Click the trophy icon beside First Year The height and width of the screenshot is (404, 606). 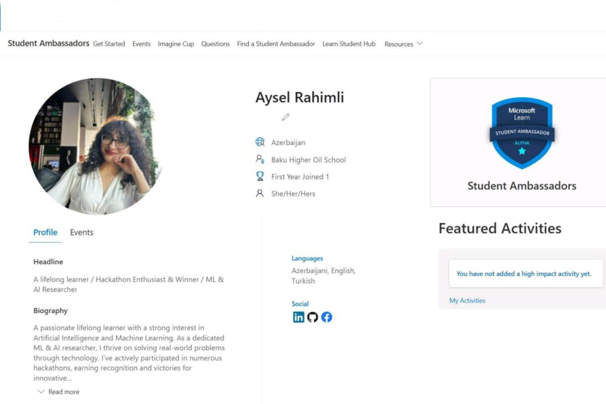[260, 176]
